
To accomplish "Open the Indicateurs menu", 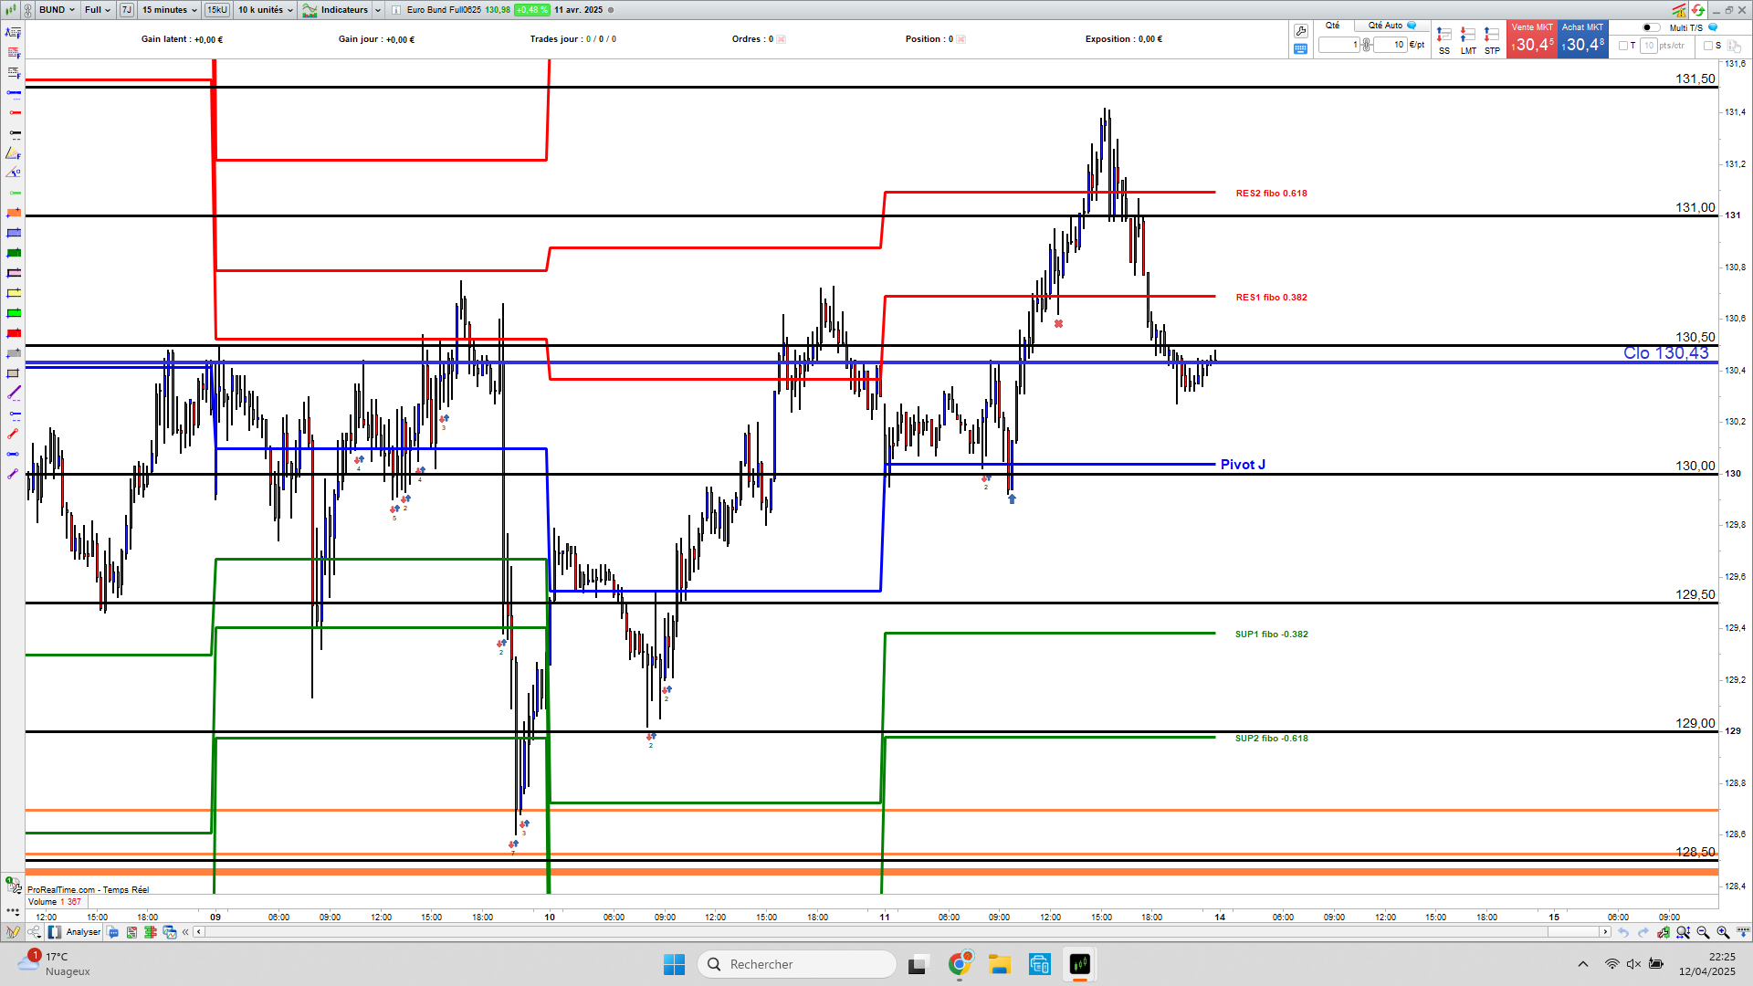I will 342,10.
